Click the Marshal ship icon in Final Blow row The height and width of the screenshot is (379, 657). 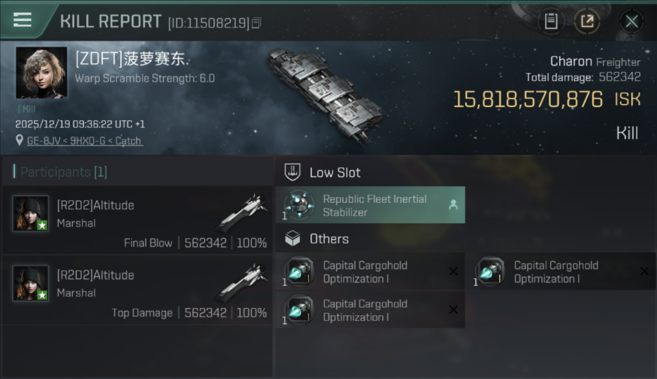[241, 213]
